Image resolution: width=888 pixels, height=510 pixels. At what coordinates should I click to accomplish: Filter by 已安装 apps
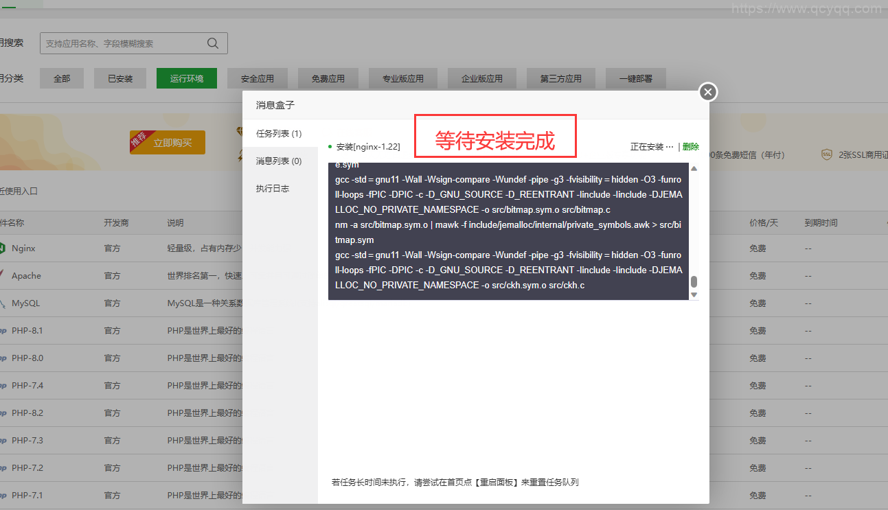(120, 78)
